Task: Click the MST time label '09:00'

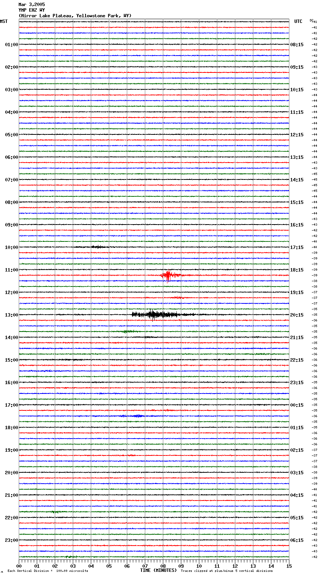Action: [x=11, y=225]
